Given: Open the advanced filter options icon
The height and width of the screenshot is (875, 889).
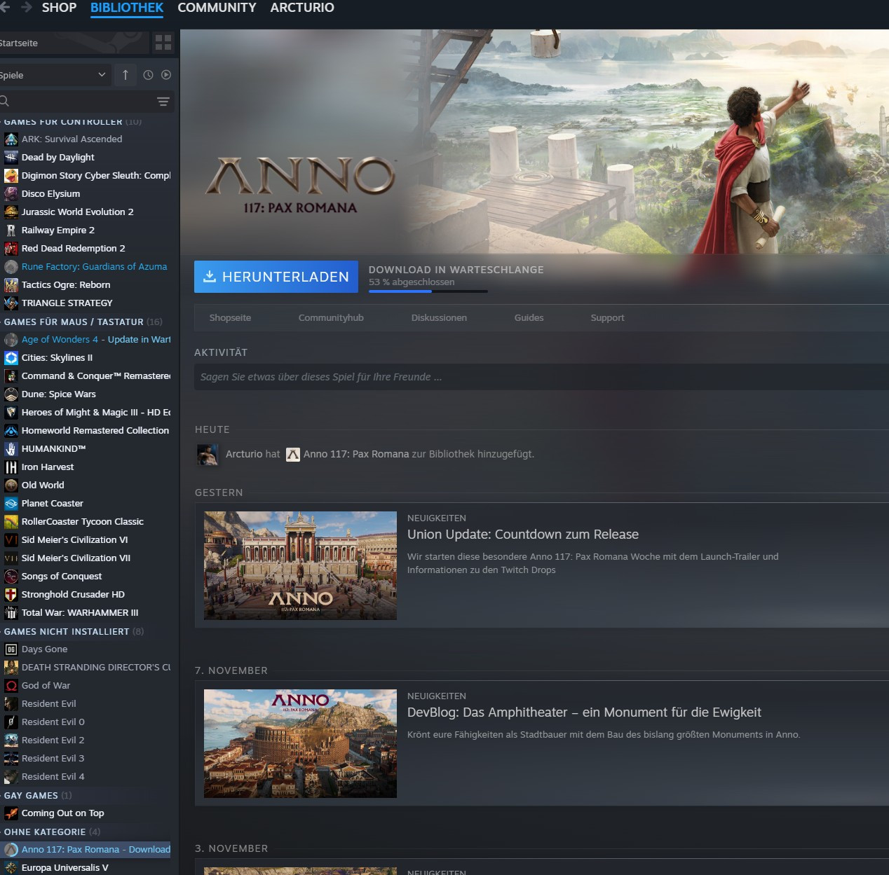Looking at the screenshot, I should (x=163, y=102).
